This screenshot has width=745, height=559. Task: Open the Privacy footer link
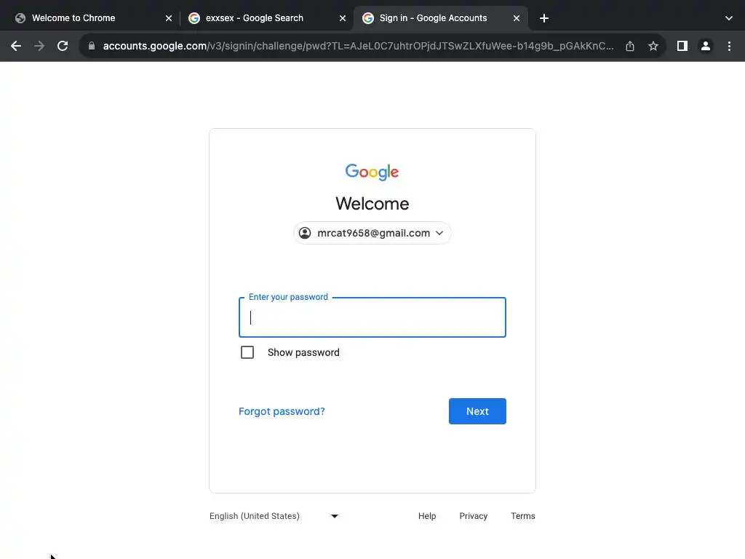(473, 516)
